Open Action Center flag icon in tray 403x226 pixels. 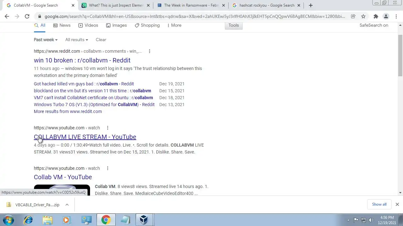(356, 220)
